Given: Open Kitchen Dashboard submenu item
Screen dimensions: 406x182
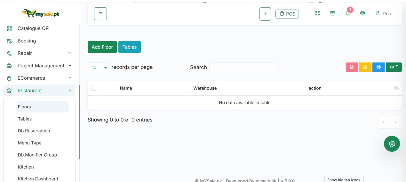Looking at the screenshot, I should pos(38,179).
